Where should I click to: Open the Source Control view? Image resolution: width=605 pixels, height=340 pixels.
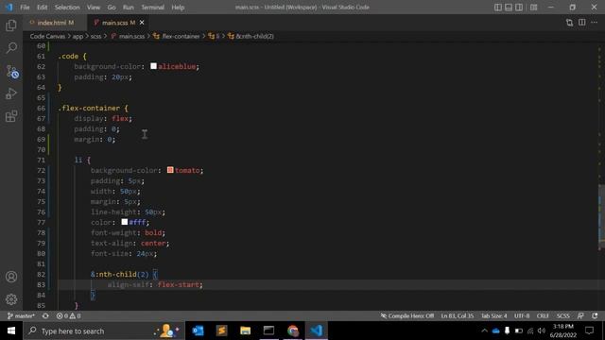pyautogui.click(x=12, y=72)
